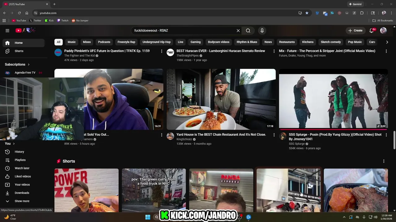The height and width of the screenshot is (222, 396).
Task: Open the Windows Start menu
Action: pyautogui.click(x=148, y=217)
